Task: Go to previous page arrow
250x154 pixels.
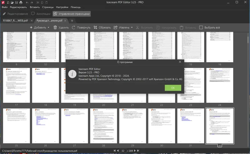Action: (x=118, y=151)
